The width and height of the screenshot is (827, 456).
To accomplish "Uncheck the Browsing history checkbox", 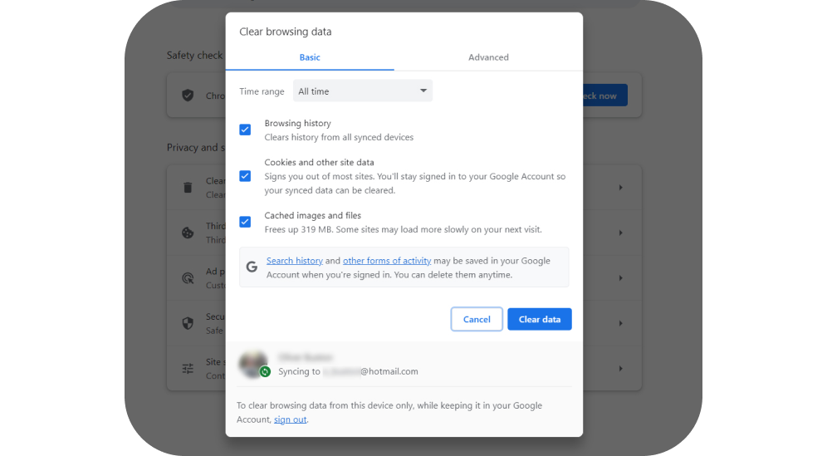I will pos(245,130).
